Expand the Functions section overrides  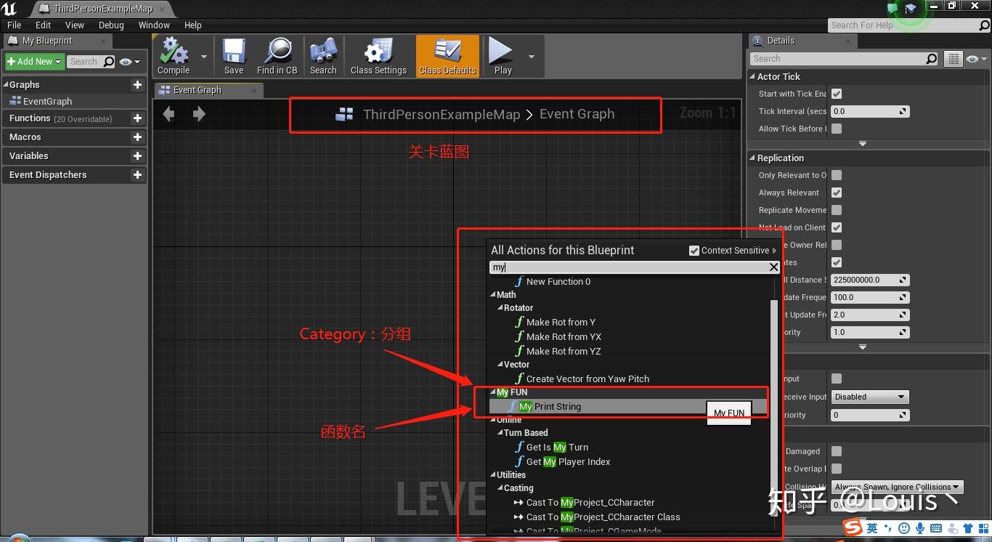(137, 118)
